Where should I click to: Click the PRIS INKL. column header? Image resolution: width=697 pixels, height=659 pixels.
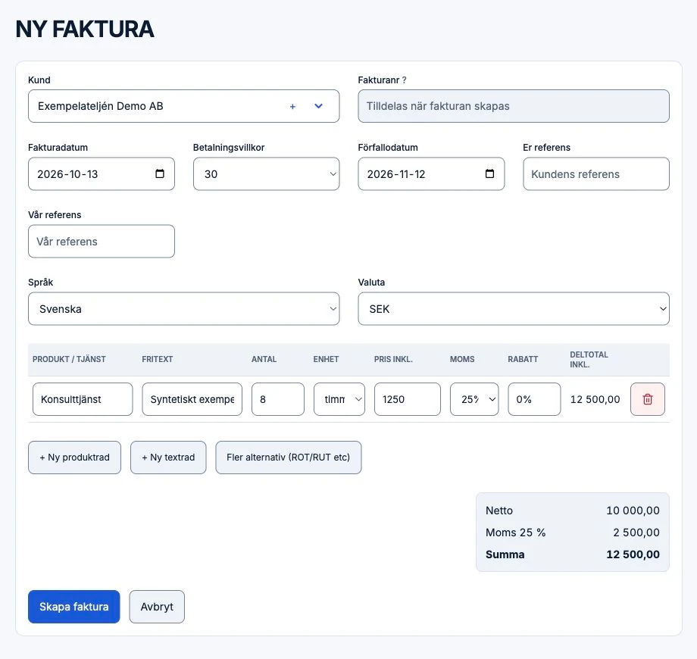[x=393, y=359]
